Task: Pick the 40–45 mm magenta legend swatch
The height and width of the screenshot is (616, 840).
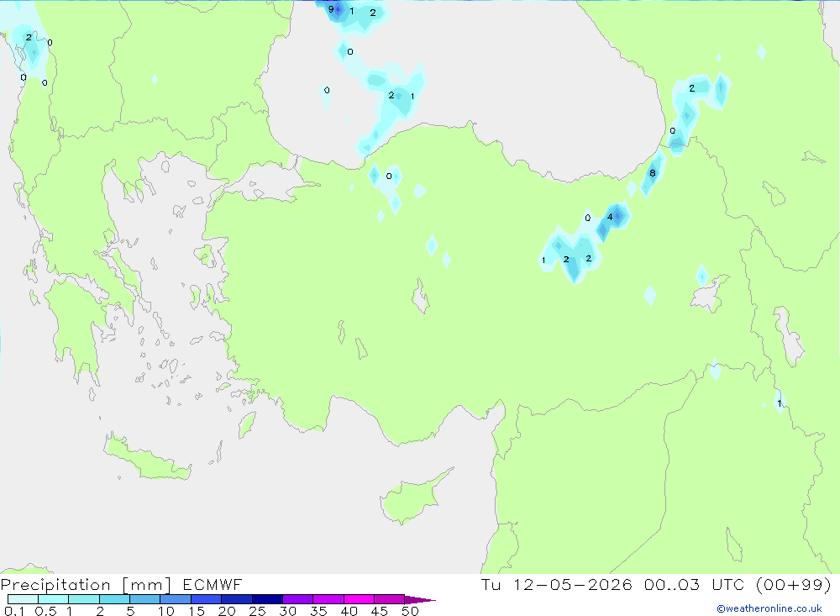Action: click(x=359, y=599)
